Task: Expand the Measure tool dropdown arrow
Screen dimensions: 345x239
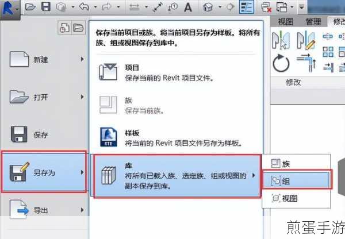Action: coord(146,7)
